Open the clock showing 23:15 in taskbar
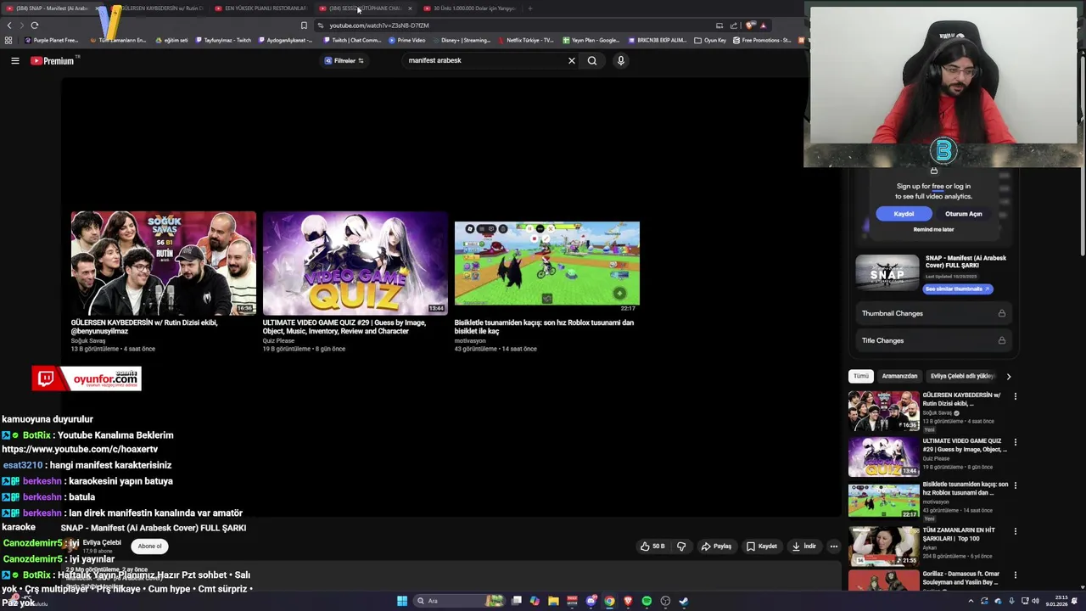 [1057, 601]
